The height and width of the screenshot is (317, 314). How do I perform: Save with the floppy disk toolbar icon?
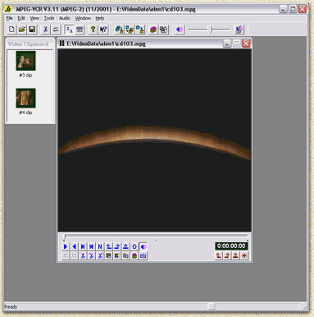32,30
